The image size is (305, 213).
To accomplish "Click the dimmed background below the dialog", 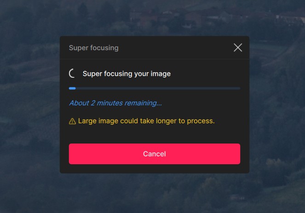I will tap(155, 193).
